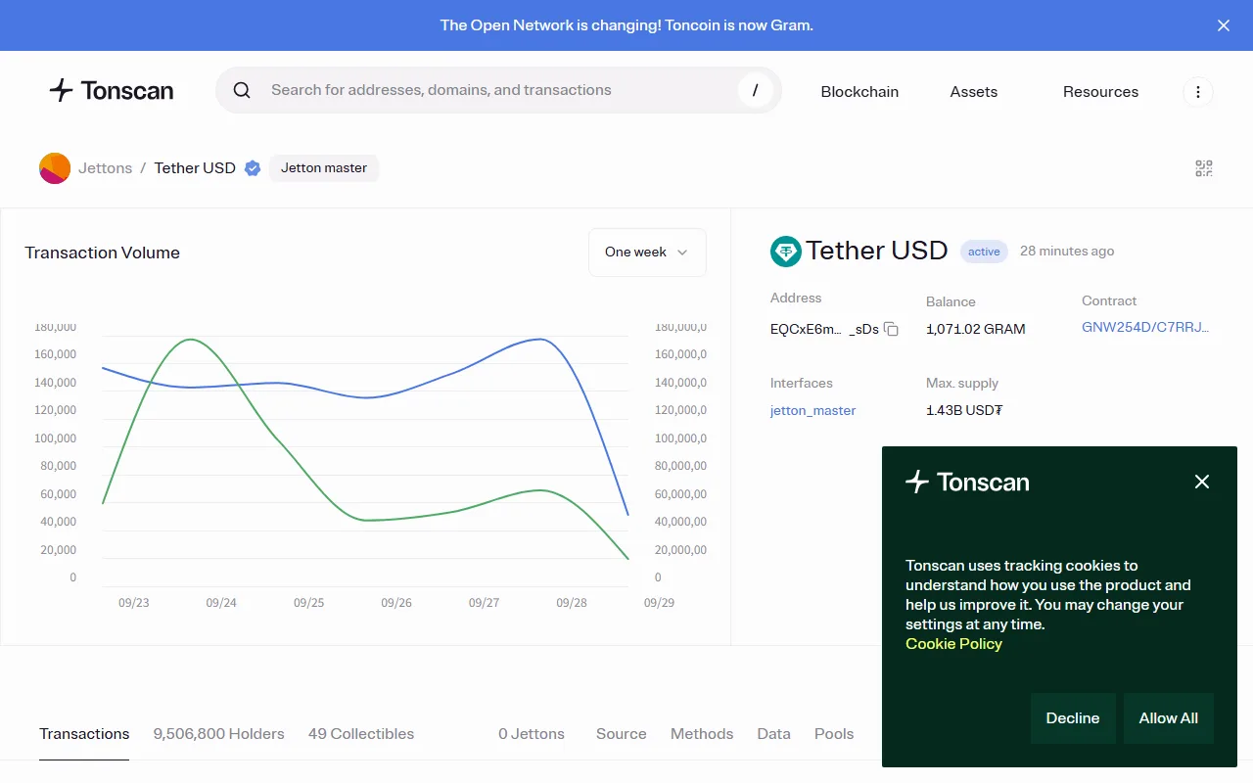The image size is (1253, 783).
Task: Click the active status badge
Action: (984, 252)
